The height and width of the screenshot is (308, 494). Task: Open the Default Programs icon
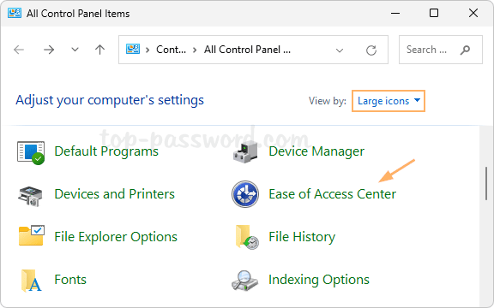coord(31,152)
